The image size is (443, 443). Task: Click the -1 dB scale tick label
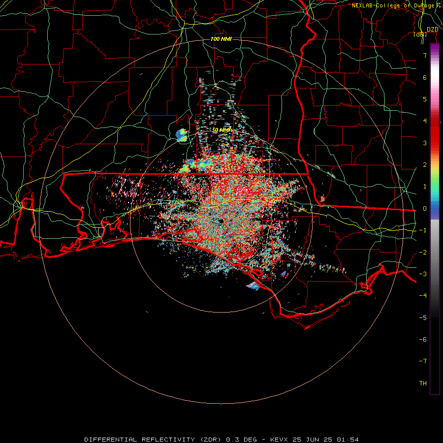click(423, 230)
